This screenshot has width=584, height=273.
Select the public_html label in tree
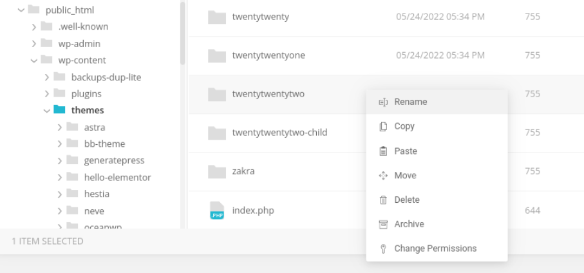(x=70, y=10)
